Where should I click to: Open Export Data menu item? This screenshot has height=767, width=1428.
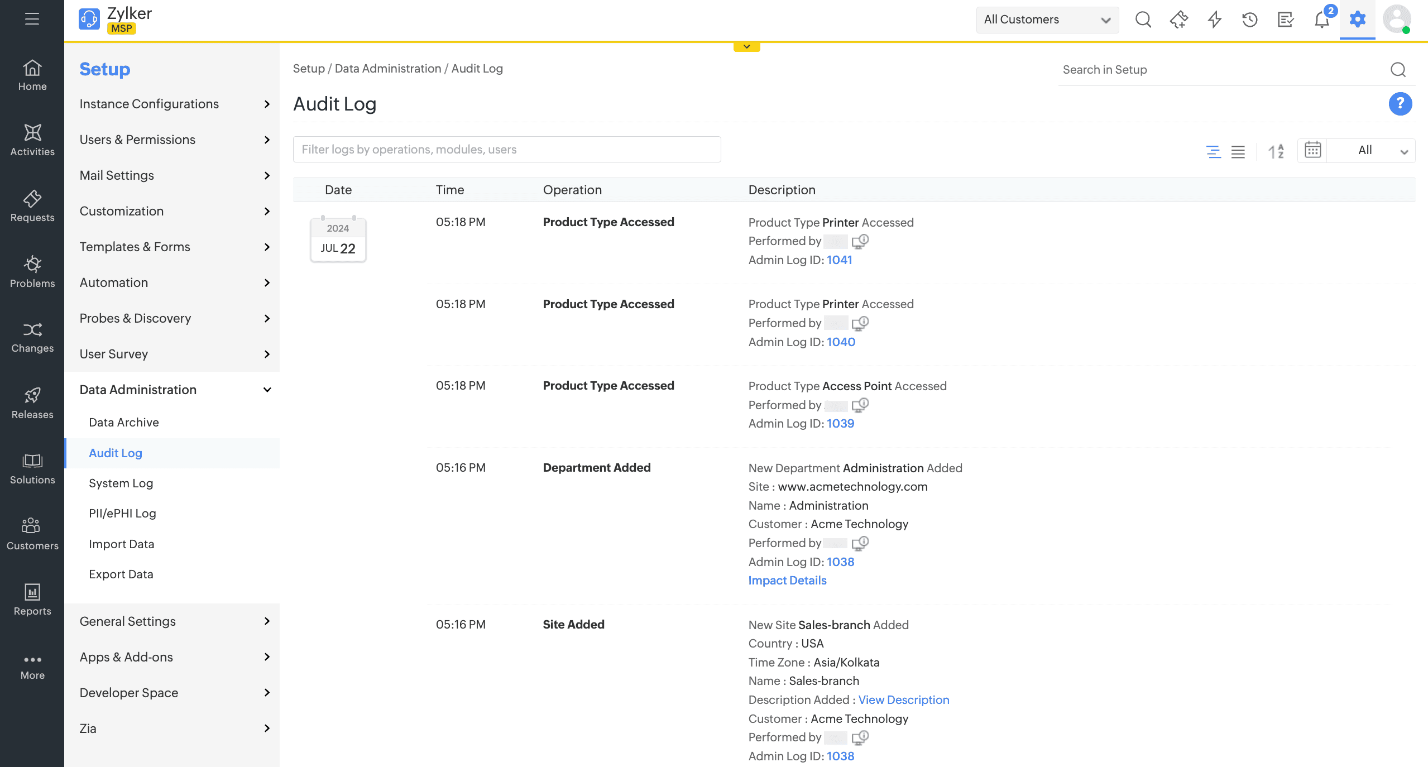[121, 574]
